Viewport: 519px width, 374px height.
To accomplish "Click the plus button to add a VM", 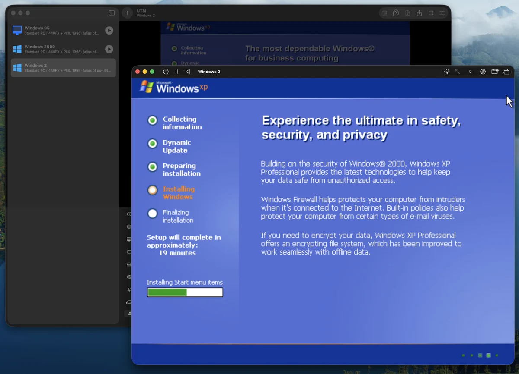I will 127,13.
